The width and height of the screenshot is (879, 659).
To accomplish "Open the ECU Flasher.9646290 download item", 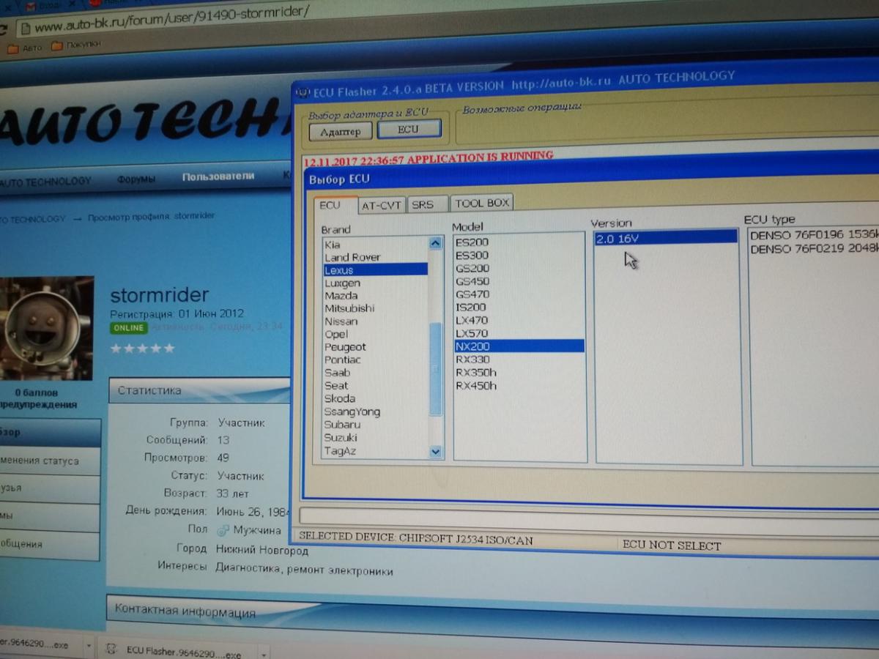I will (x=176, y=650).
